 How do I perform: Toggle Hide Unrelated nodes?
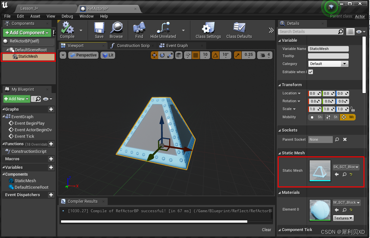163,30
